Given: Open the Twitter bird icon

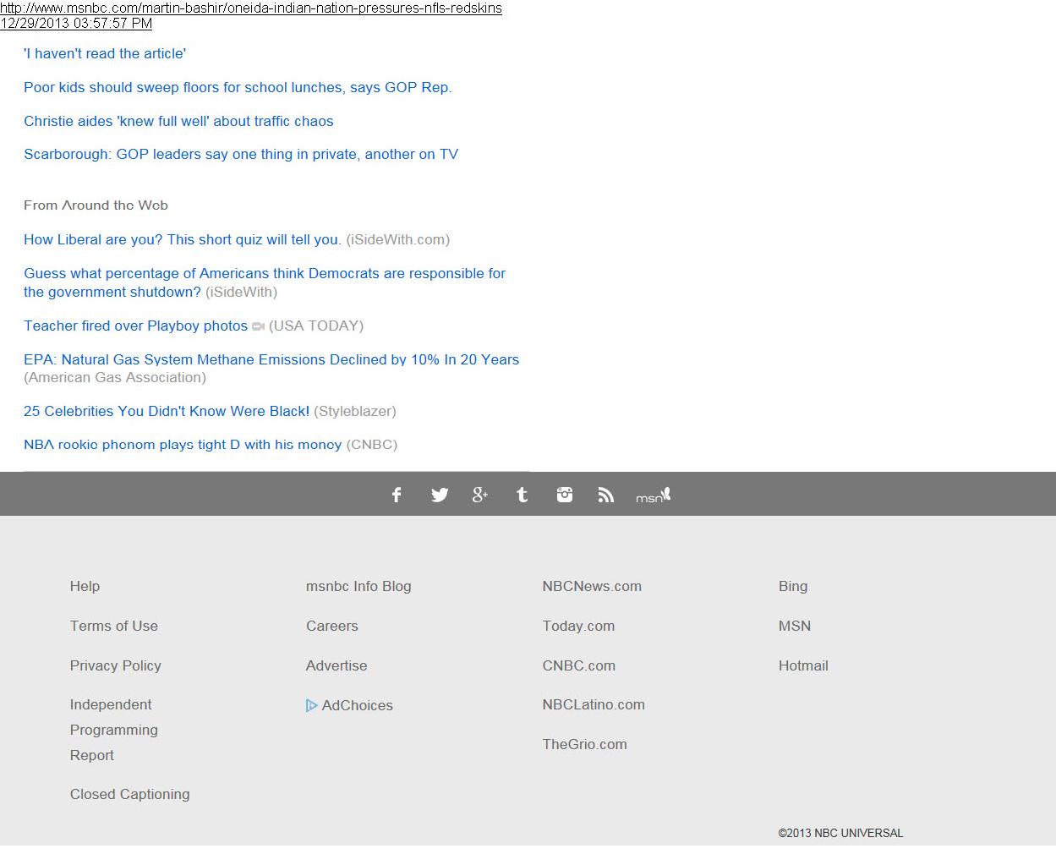Looking at the screenshot, I should click(x=439, y=495).
